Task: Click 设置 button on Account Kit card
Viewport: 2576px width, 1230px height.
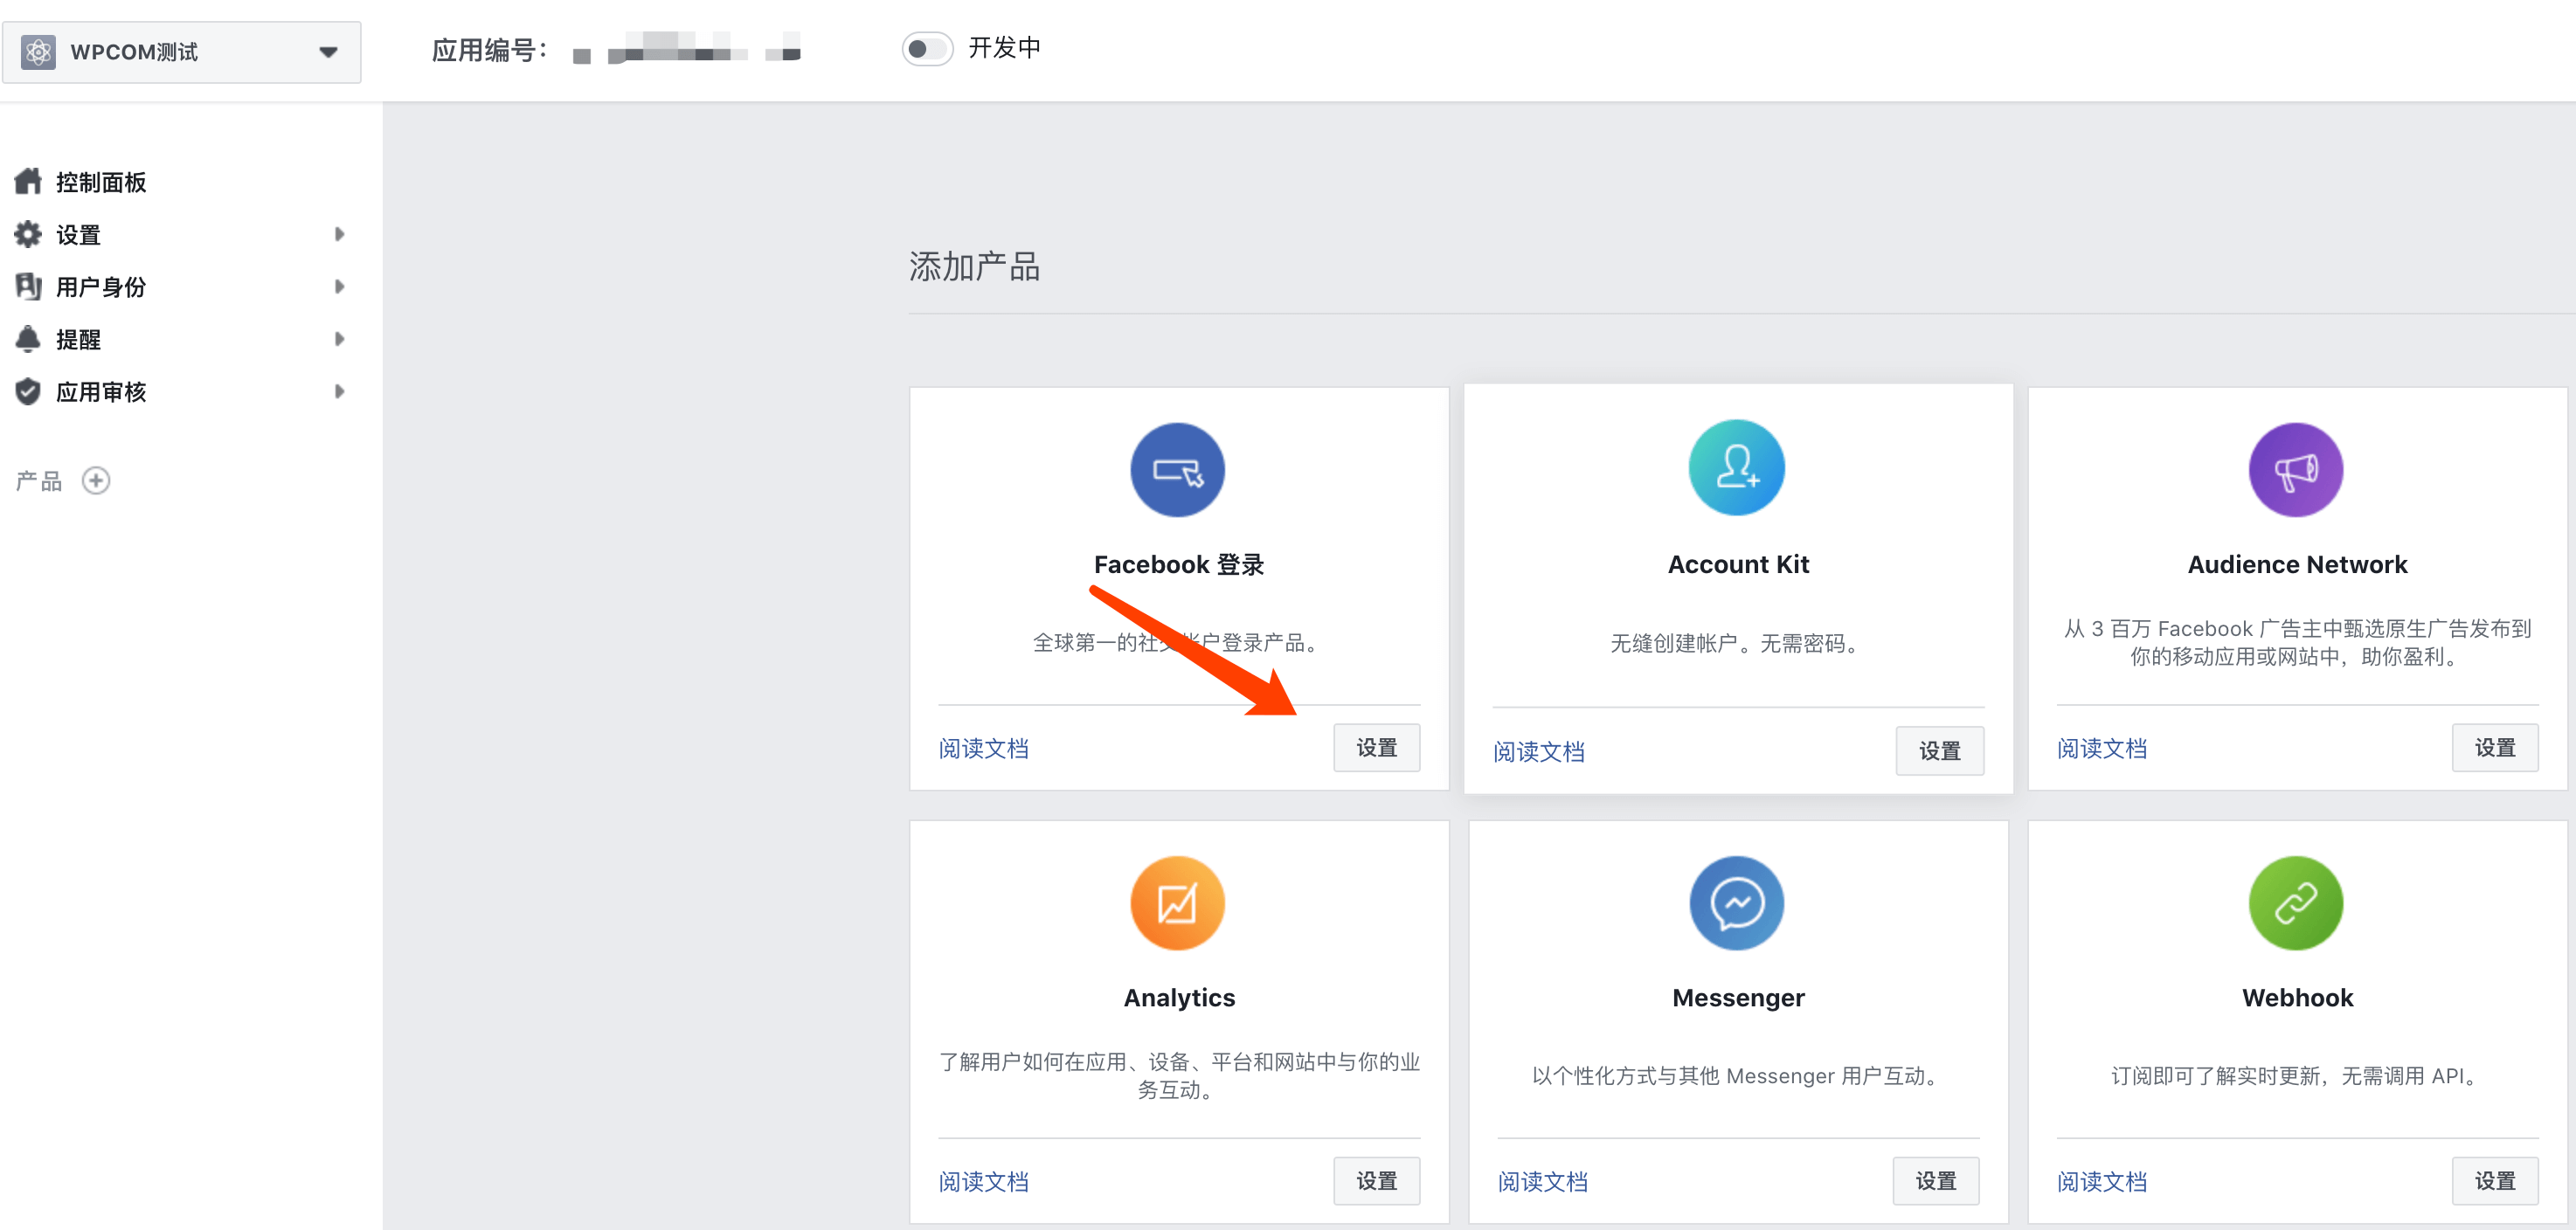Action: pos(1940,751)
